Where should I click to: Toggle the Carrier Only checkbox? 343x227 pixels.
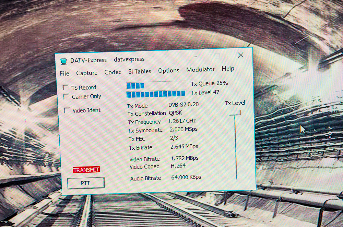pos(66,96)
